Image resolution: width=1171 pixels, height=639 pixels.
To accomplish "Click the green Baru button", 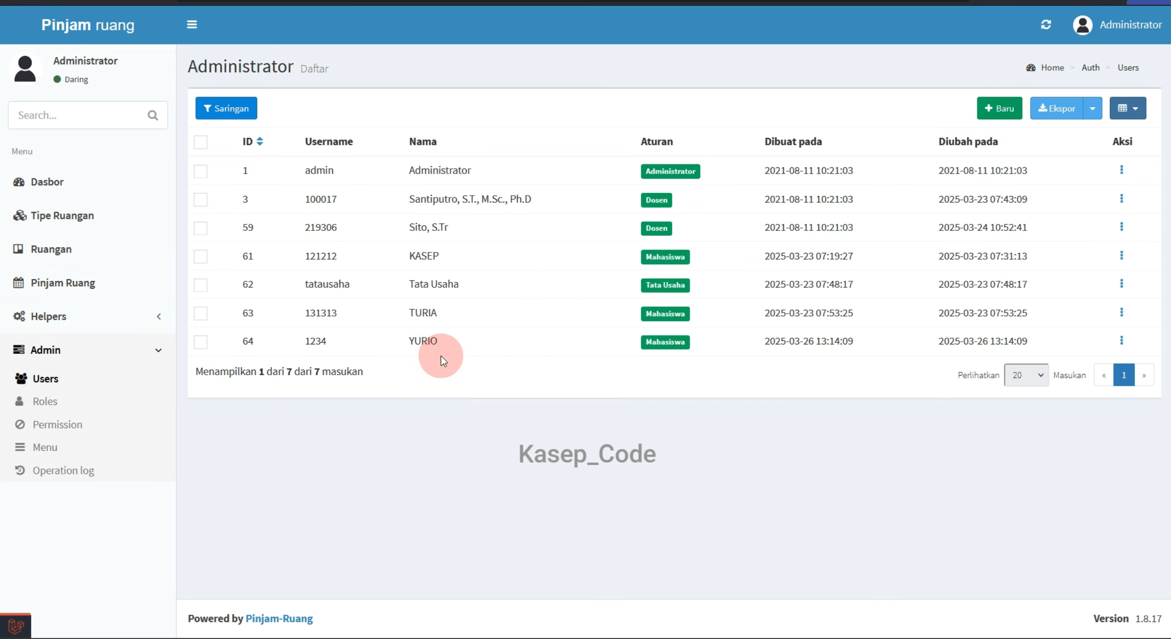I will [999, 109].
